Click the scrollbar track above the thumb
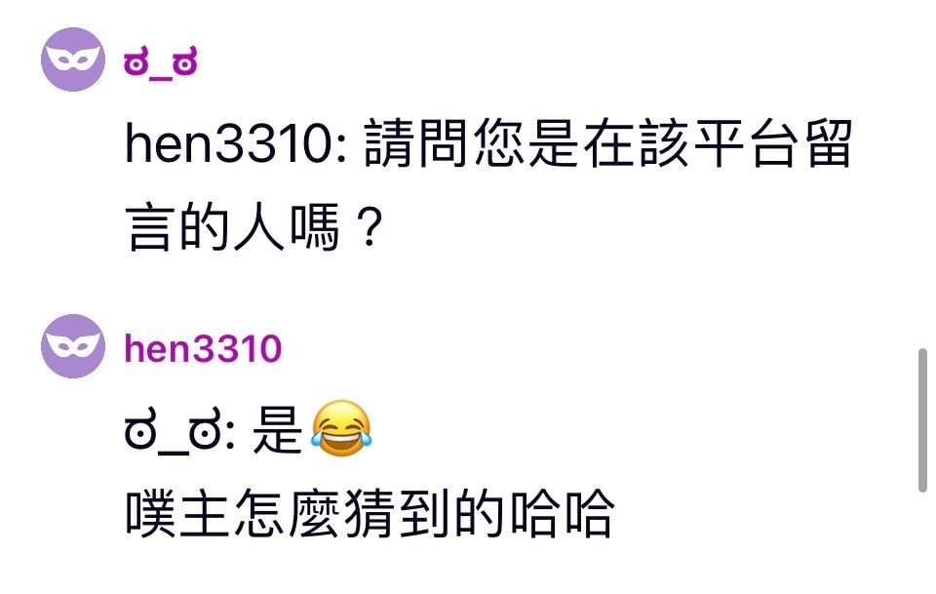Viewport: 936px width, 594px height. [922, 173]
